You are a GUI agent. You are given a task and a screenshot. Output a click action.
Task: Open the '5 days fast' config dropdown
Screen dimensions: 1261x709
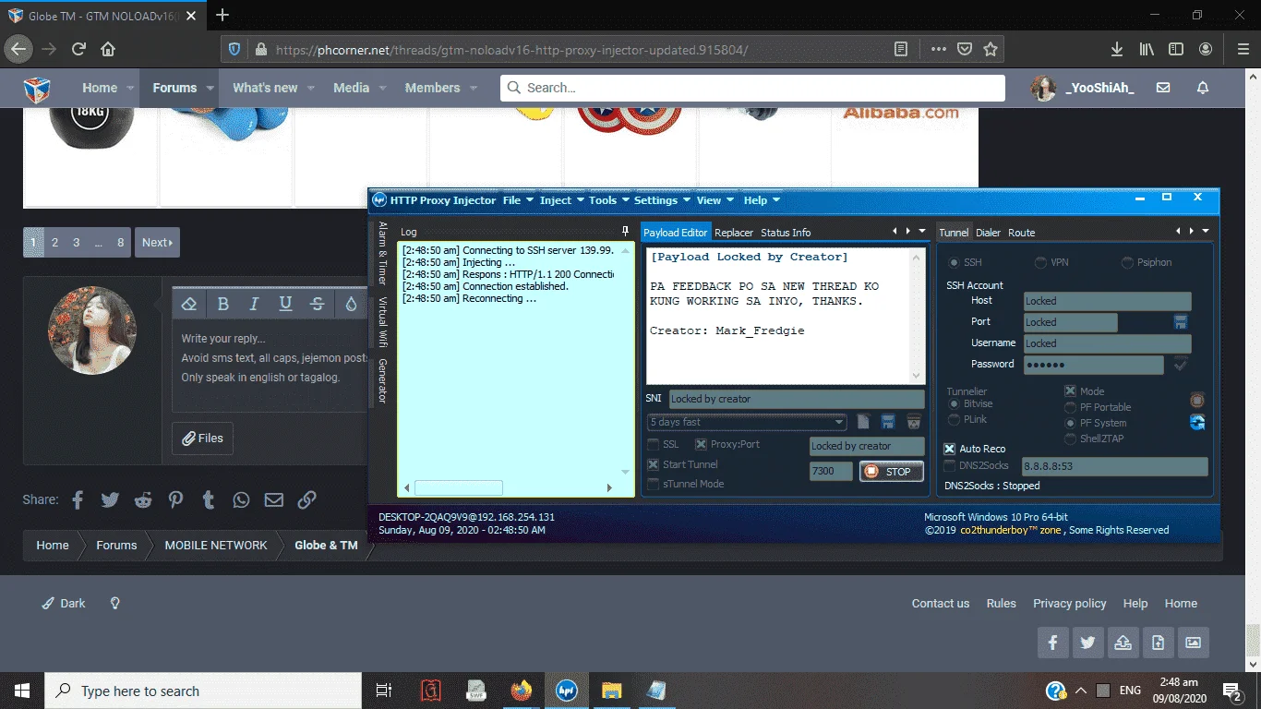pos(747,422)
